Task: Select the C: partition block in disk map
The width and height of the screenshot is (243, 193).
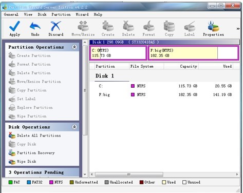Action: pyautogui.click(x=118, y=53)
